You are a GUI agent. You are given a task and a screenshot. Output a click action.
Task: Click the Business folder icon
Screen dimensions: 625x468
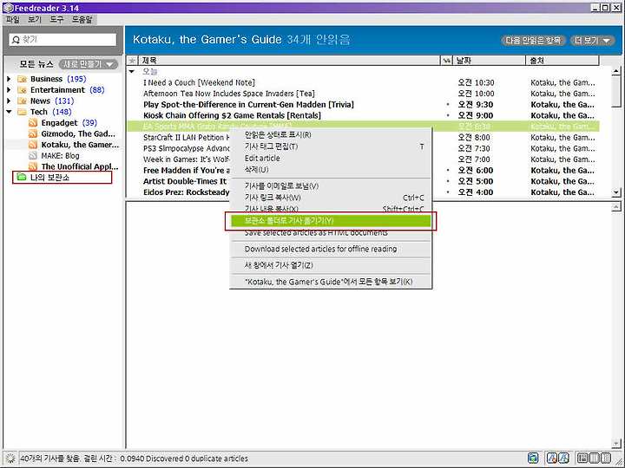pyautogui.click(x=23, y=79)
